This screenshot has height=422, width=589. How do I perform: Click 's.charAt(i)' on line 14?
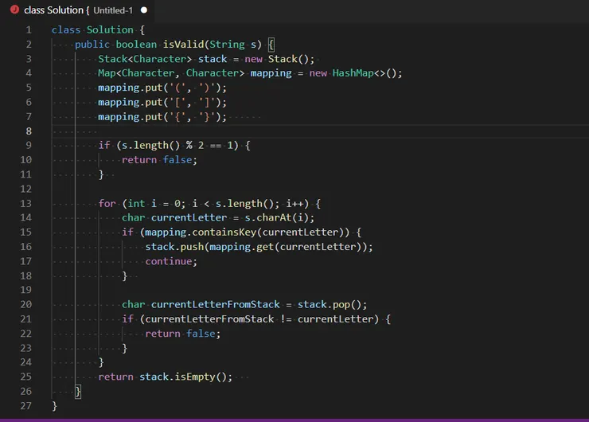(277, 218)
